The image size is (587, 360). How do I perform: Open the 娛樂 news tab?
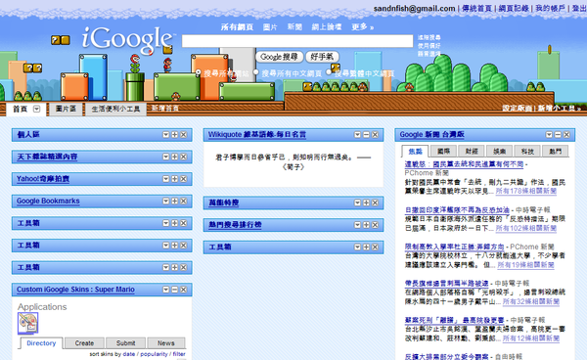point(499,152)
